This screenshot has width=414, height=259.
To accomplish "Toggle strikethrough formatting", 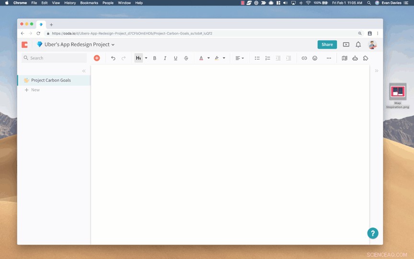I will tap(186, 58).
